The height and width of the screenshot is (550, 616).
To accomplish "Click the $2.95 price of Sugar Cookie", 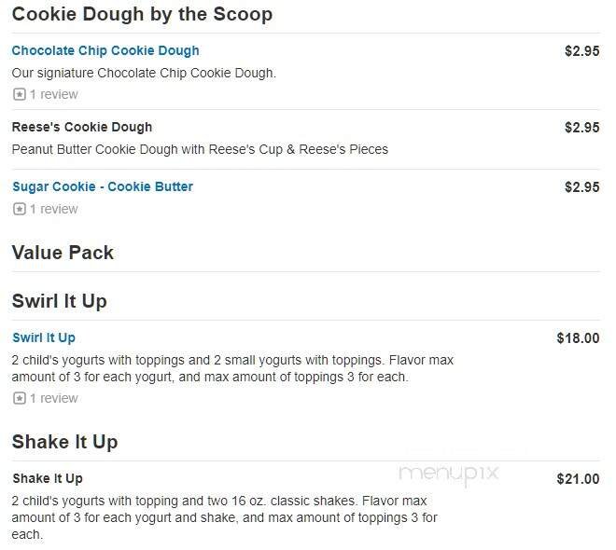I will [581, 186].
